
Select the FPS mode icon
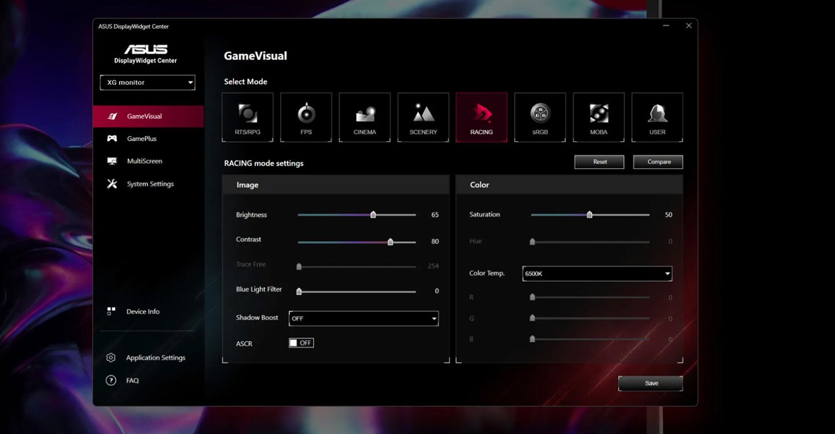pos(306,117)
